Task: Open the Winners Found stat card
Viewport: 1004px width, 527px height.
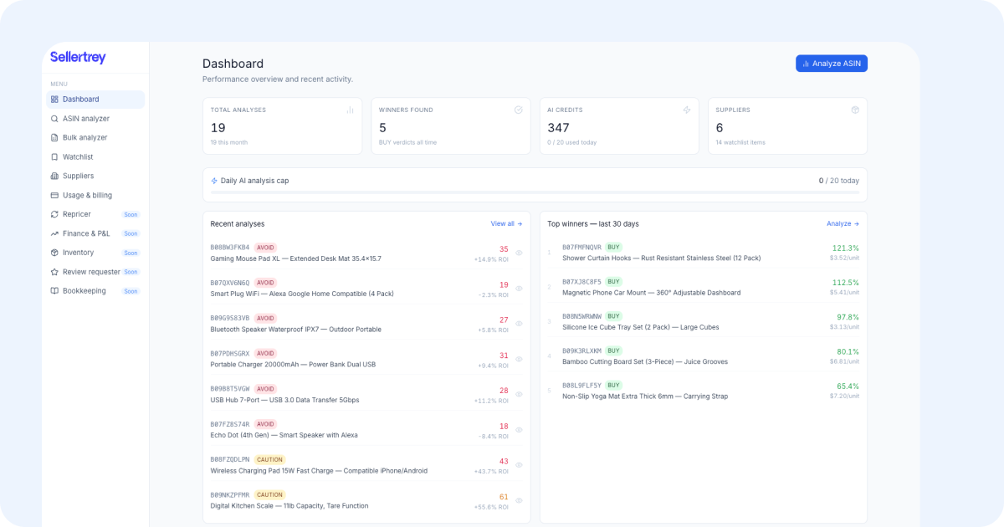Action: click(x=451, y=126)
